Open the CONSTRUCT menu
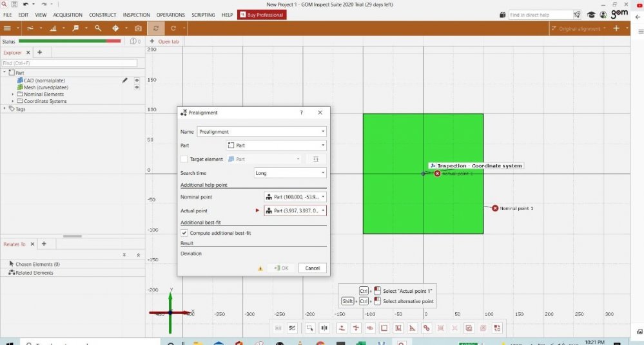This screenshot has width=644, height=345. tap(102, 15)
